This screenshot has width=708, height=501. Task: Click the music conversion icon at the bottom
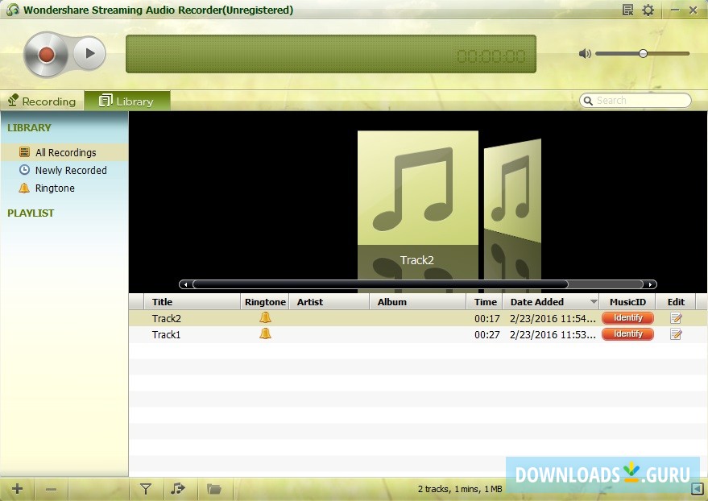(x=179, y=488)
